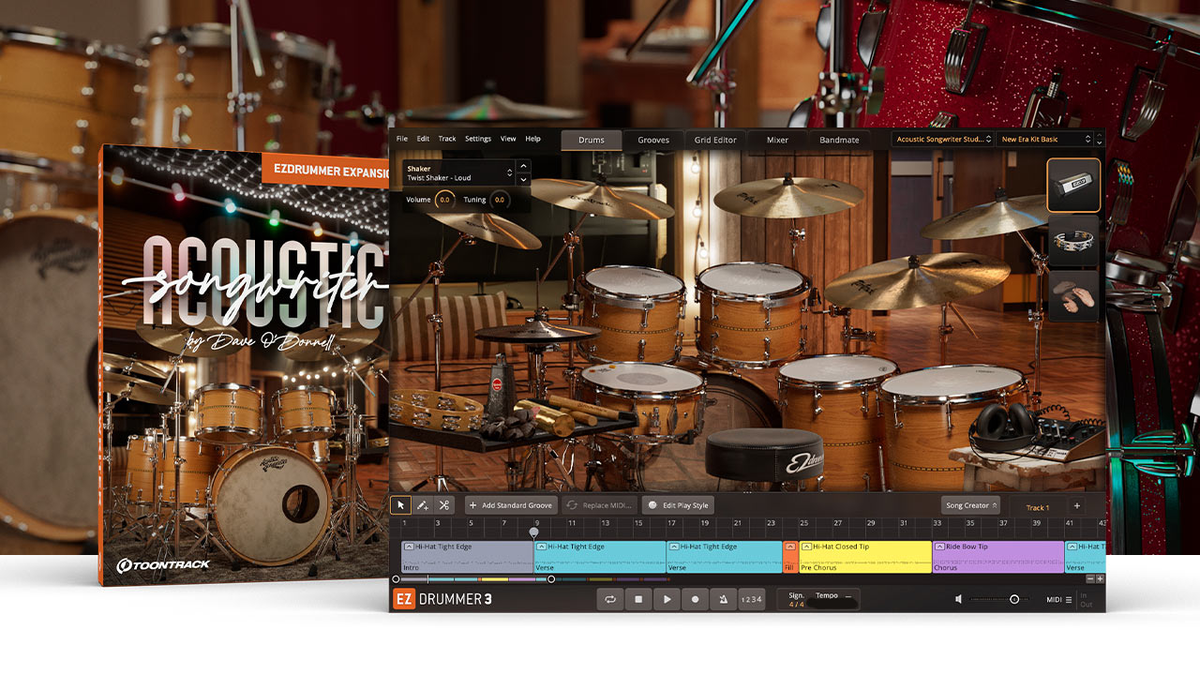
Task: Switch to the Grooves tab
Action: (x=653, y=140)
